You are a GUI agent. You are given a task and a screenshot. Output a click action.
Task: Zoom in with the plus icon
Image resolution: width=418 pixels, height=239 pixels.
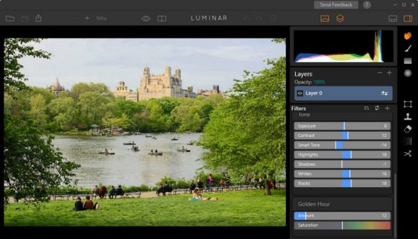(87, 18)
